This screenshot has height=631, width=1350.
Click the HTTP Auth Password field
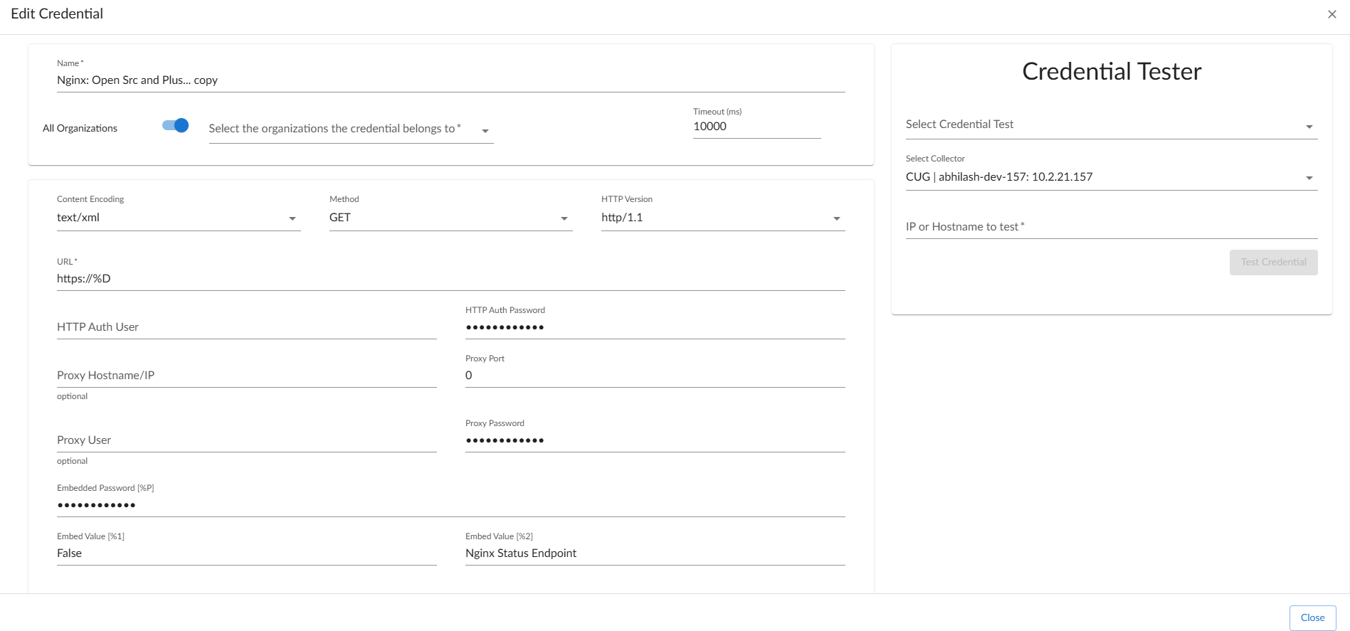click(655, 327)
